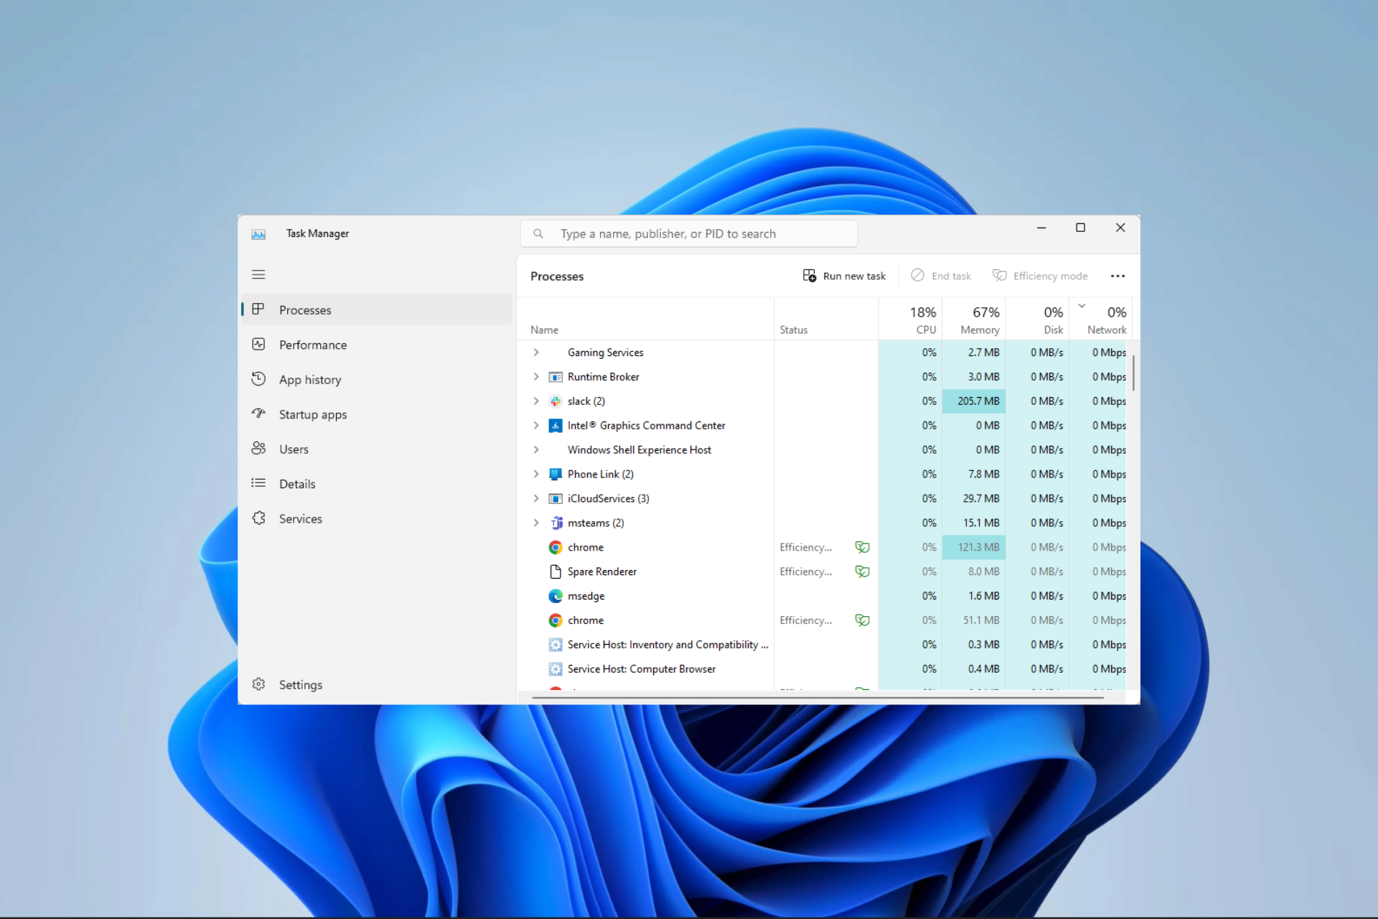Screen dimensions: 1378x919
Task: Switch to the Details page
Action: pyautogui.click(x=377, y=484)
